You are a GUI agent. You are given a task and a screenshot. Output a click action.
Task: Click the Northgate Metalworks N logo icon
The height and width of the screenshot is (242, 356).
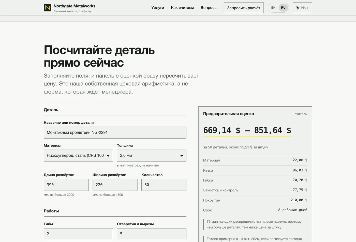[47, 8]
